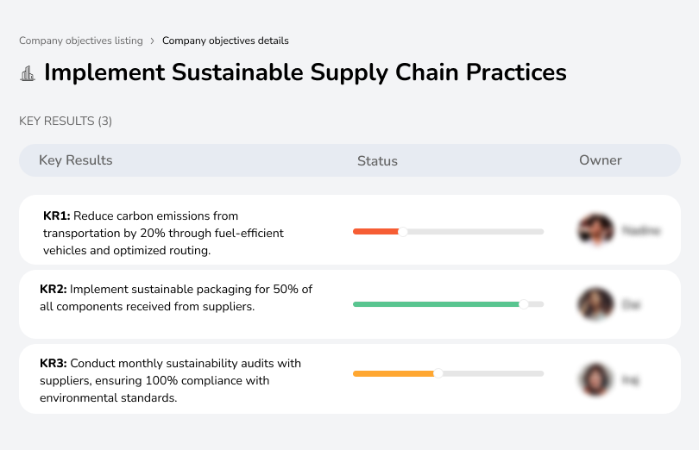Click the owner name in the KR1 row

640,231
